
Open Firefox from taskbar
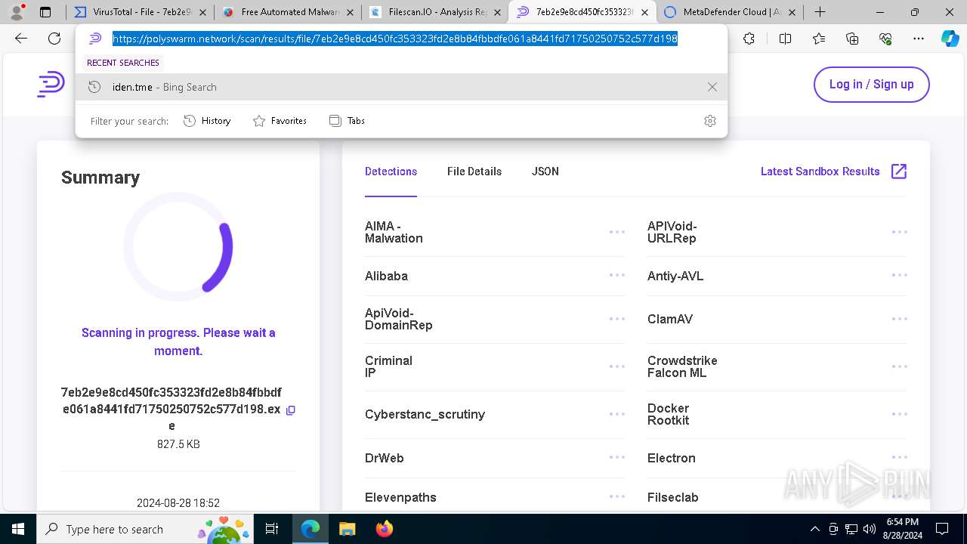coord(384,529)
